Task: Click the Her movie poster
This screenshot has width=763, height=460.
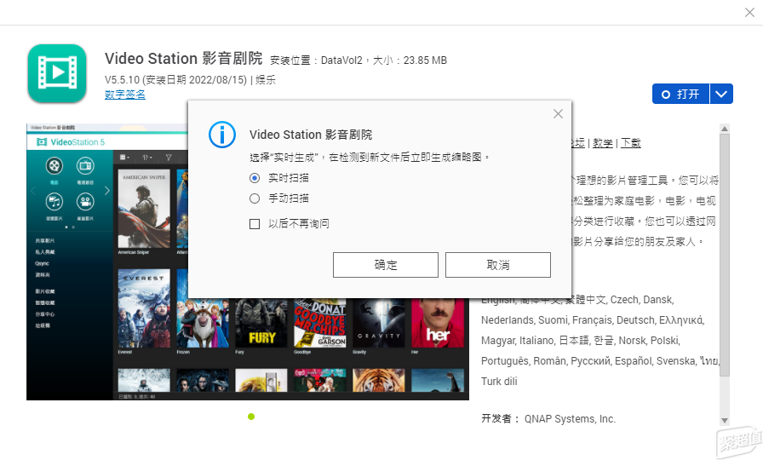Action: click(x=438, y=323)
